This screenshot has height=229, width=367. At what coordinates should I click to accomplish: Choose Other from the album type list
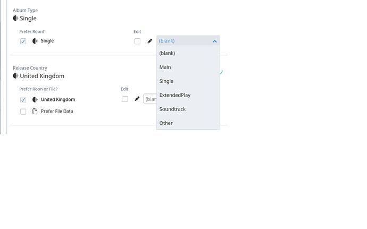point(188,123)
